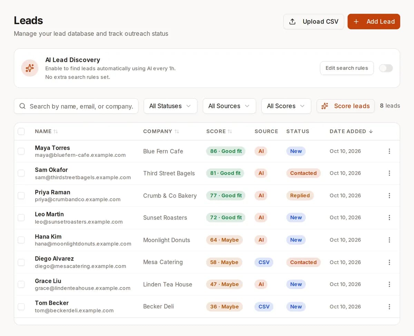Viewport: 414px width, 336px height.
Task: Check the box for Maya Torres
Action: (21, 151)
